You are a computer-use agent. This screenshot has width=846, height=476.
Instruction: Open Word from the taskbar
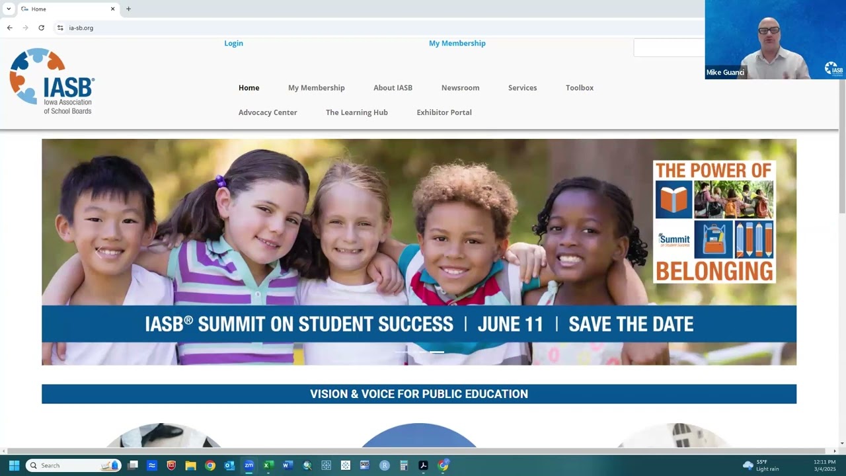coord(288,465)
